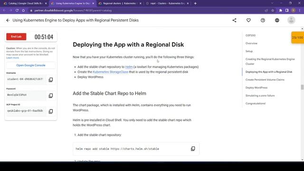Go to Congratulations! outline item

(x=256, y=104)
